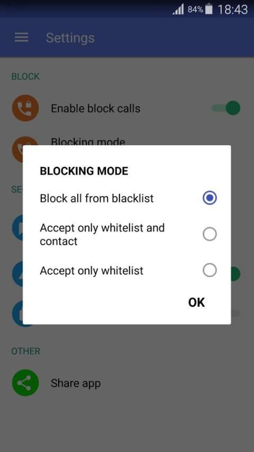Tap the Enable block calls label
254x452 pixels.
click(x=96, y=109)
